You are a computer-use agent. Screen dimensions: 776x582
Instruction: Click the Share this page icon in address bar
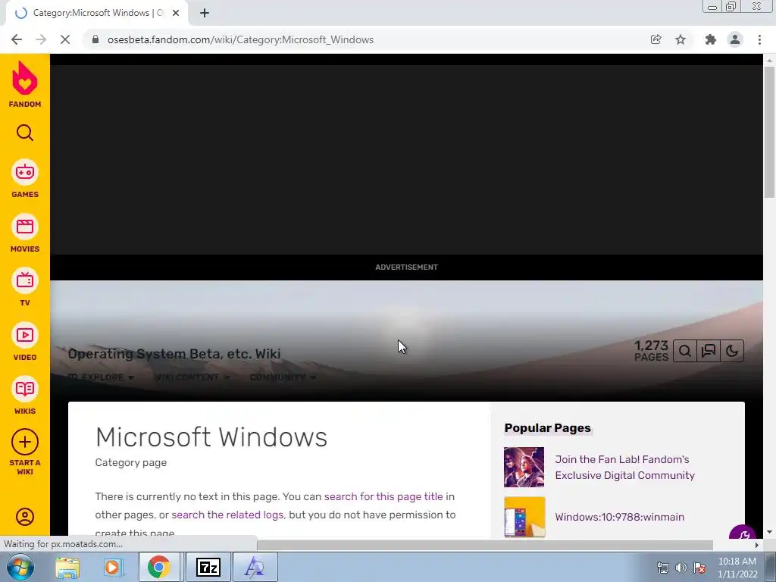coord(656,39)
